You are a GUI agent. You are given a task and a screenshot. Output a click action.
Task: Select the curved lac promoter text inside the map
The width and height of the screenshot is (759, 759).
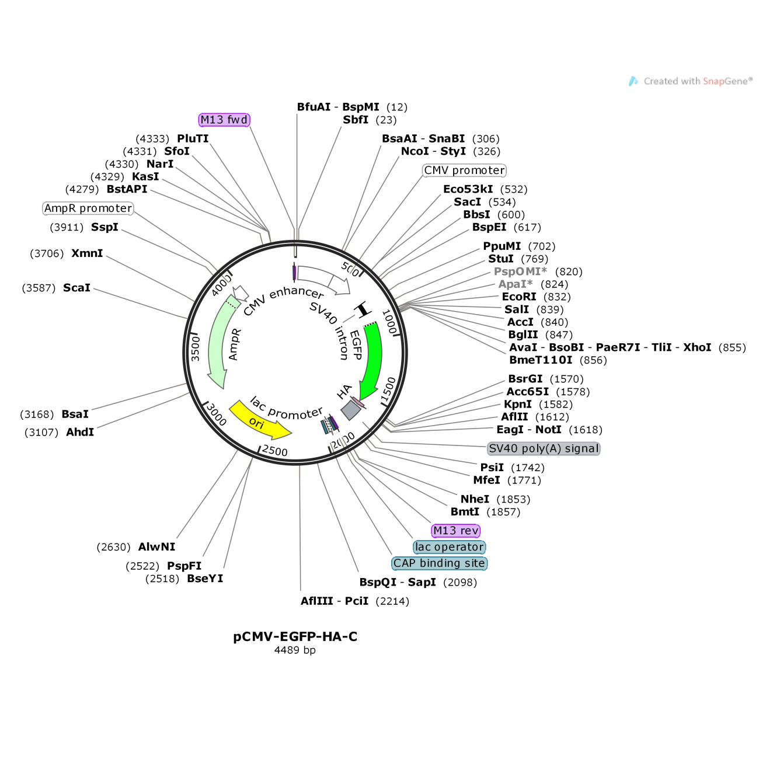click(x=286, y=409)
